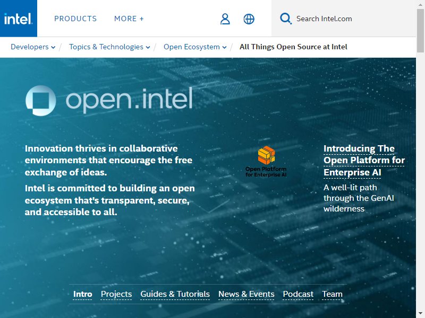The width and height of the screenshot is (425, 318).
Task: Expand the Open Ecosystem breadcrumb dropdown
Action: pos(195,47)
